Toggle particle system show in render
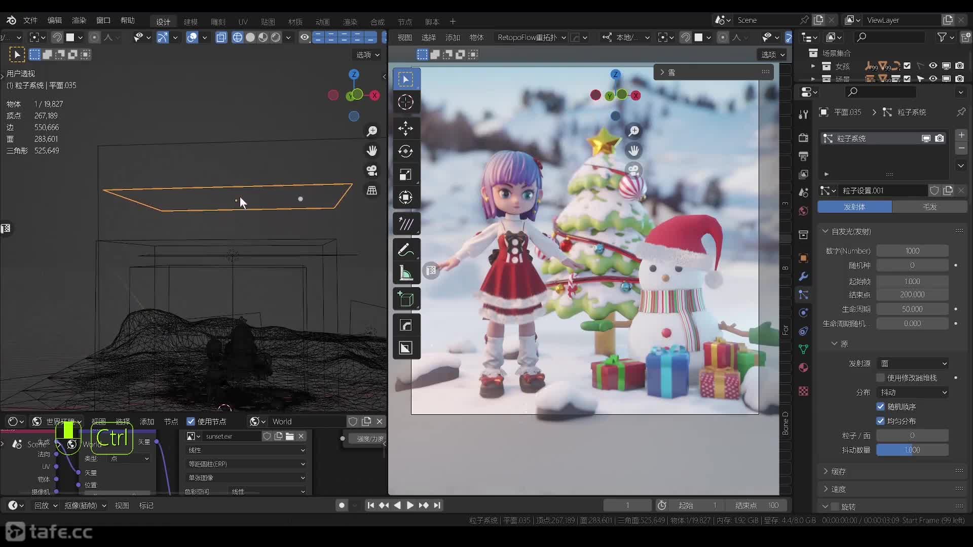Viewport: 973px width, 547px height. [x=940, y=138]
